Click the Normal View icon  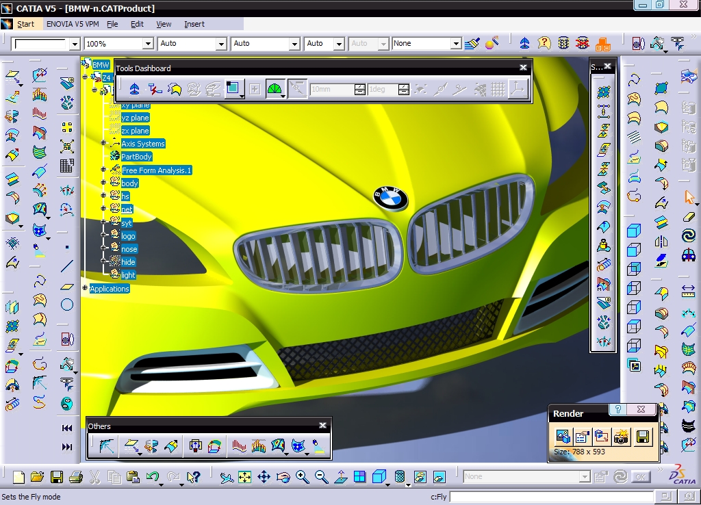(x=341, y=477)
